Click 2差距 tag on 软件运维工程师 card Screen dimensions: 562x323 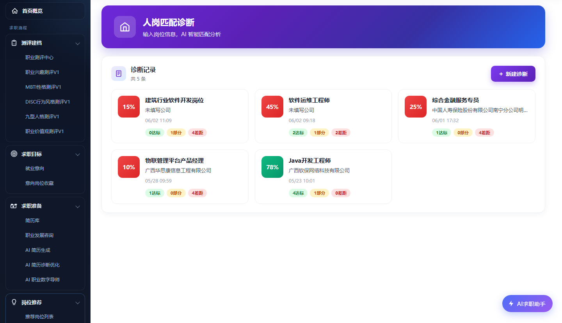(x=341, y=133)
